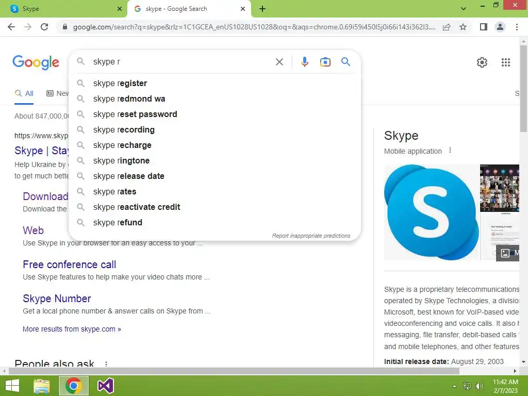Choose suggestion skype ringtone
This screenshot has width=528, height=396.
214,161
